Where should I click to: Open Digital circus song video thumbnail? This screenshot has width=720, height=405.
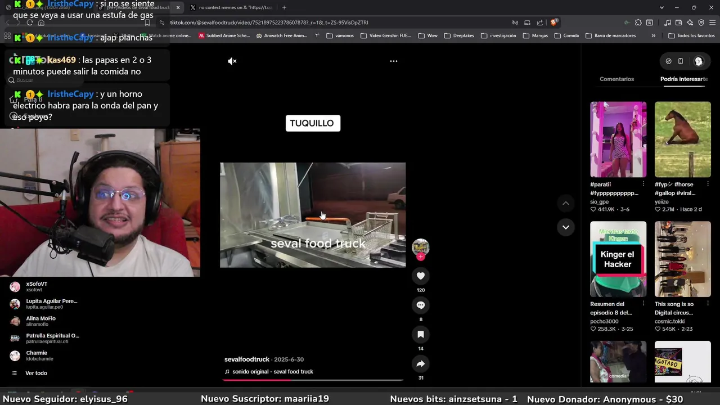point(683,259)
